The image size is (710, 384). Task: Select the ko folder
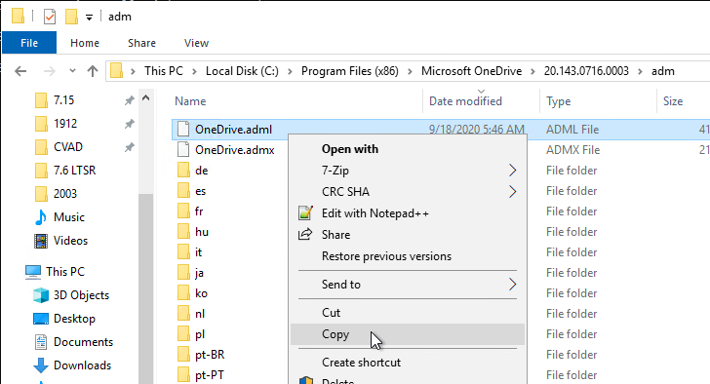point(201,293)
